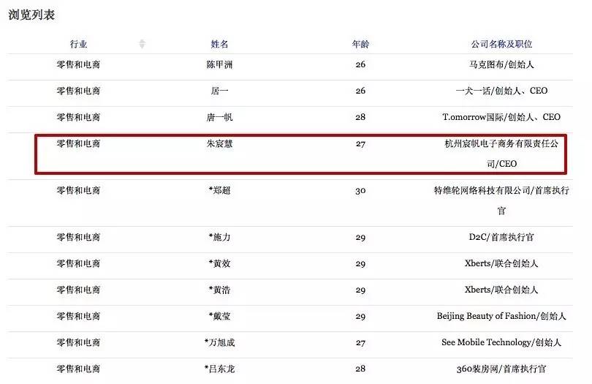The image size is (592, 384).
Task: Click the name *万旭成
Action: 220,342
